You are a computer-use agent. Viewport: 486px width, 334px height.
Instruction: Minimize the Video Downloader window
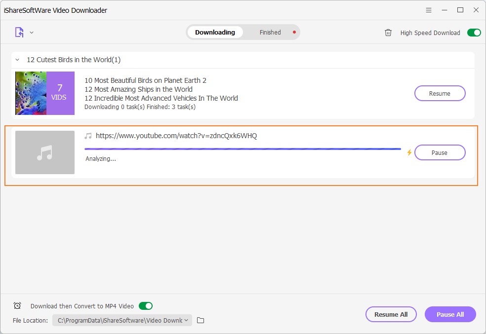445,10
